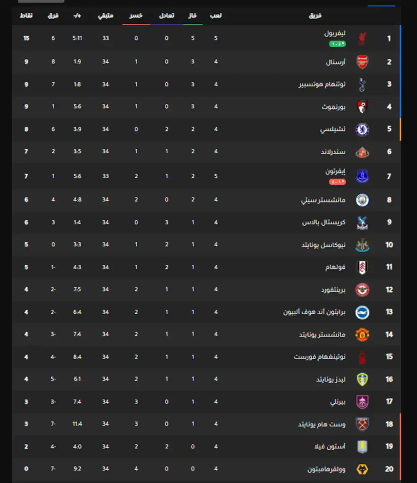Viewport: 417px width, 483px height.
Task: Click the Brighton club badge
Action: [362, 312]
